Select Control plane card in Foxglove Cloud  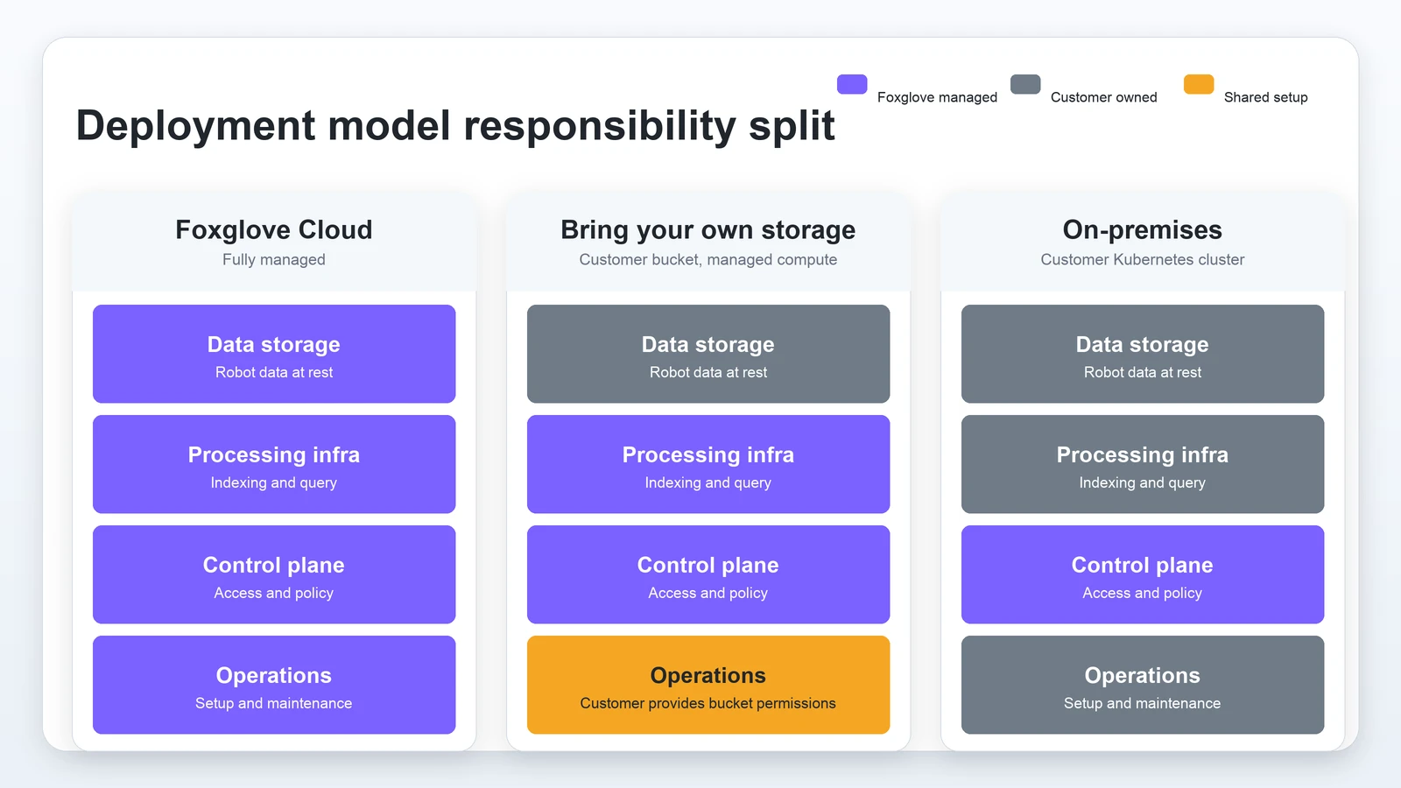coord(274,574)
